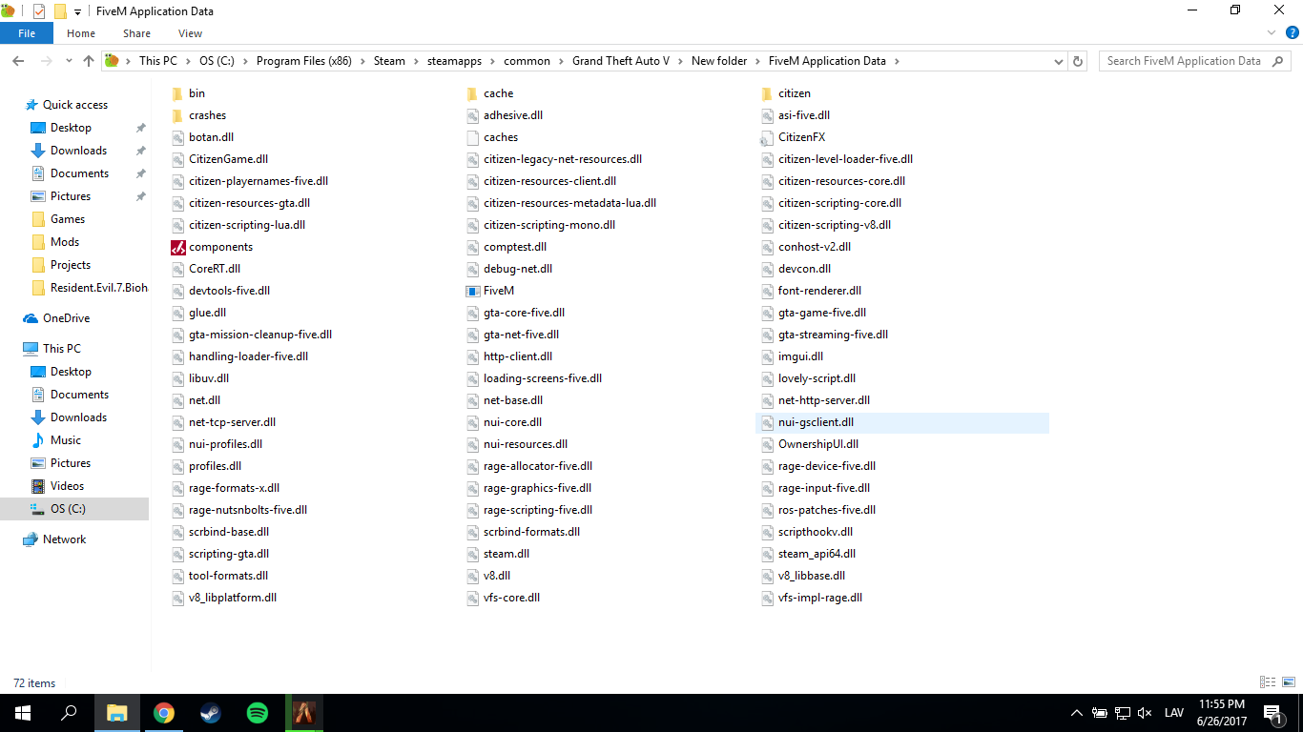Click the File Explorer taskbar icon
The width and height of the screenshot is (1303, 732).
[117, 713]
